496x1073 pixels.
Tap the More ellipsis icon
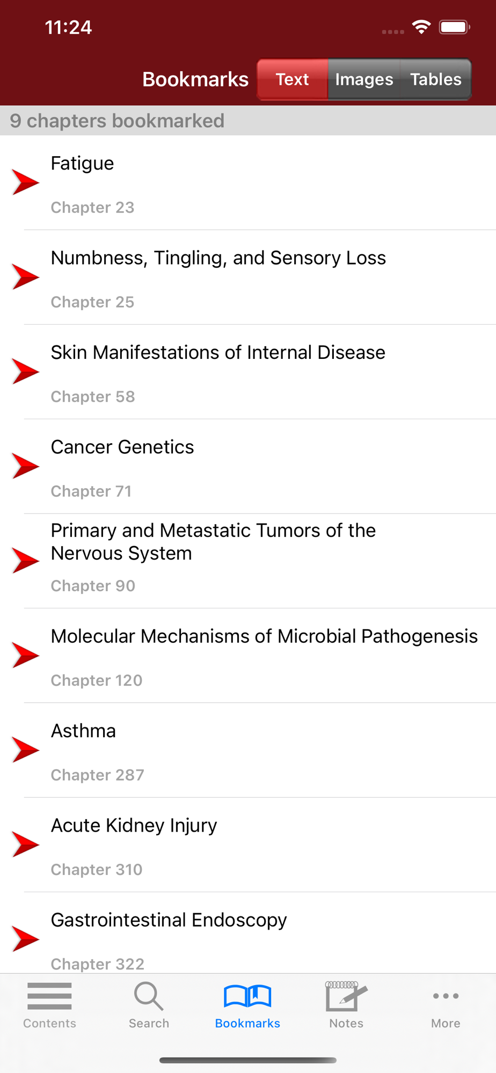[446, 996]
